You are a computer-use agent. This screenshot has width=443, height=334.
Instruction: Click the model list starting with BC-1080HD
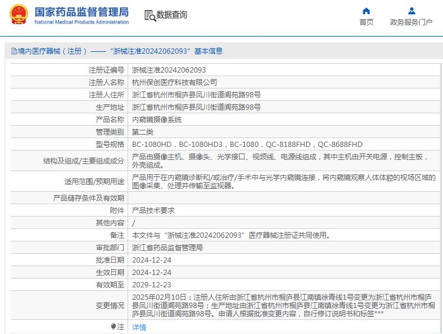click(247, 144)
